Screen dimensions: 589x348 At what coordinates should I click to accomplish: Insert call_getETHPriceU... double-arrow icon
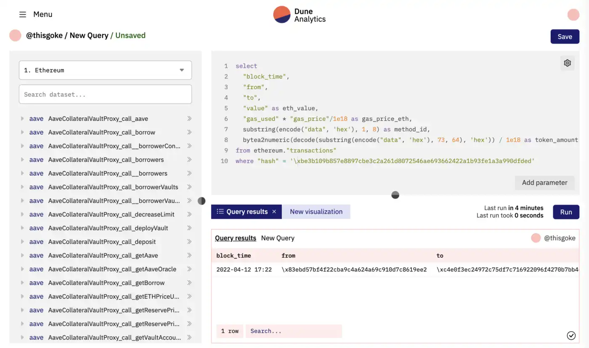click(189, 296)
